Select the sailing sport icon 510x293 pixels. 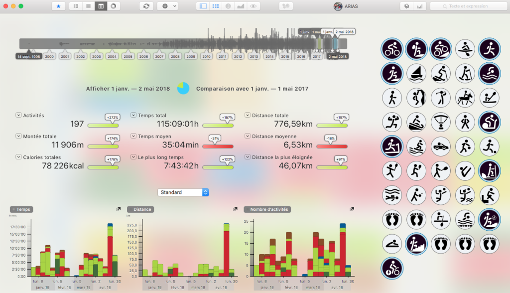click(x=416, y=73)
